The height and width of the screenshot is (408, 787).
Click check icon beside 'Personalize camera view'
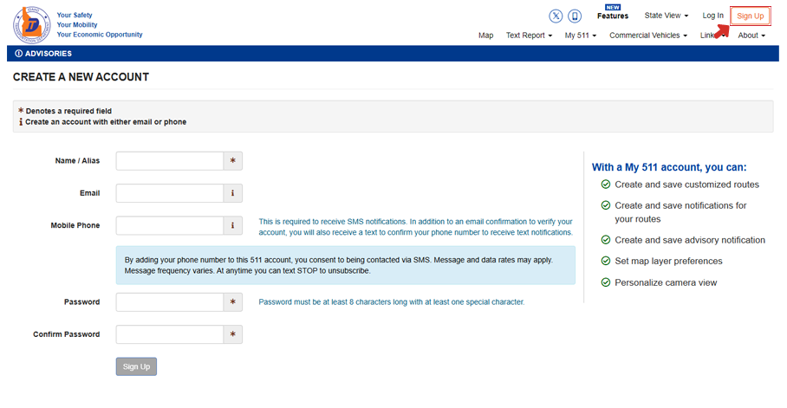tap(606, 282)
